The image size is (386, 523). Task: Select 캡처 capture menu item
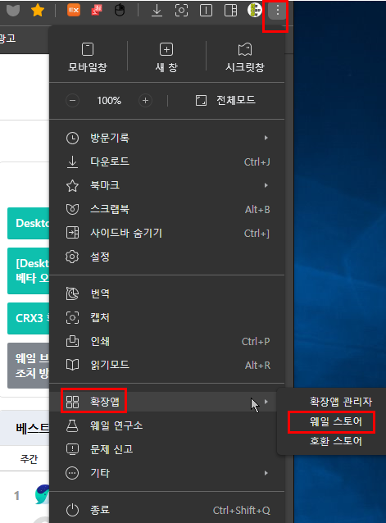[x=166, y=317]
